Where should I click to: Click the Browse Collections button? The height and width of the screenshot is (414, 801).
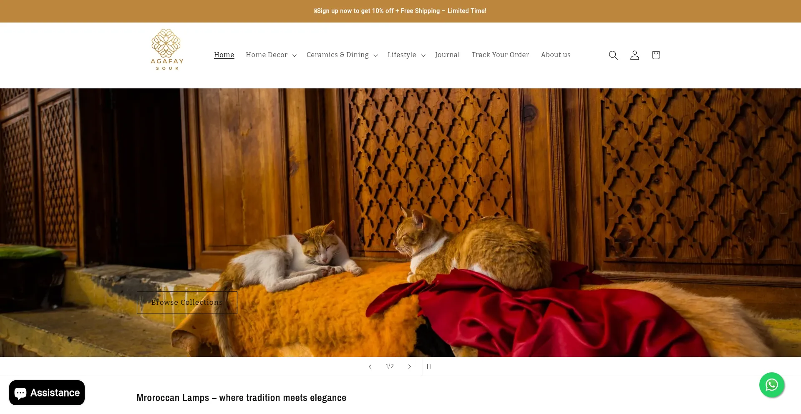(x=187, y=303)
